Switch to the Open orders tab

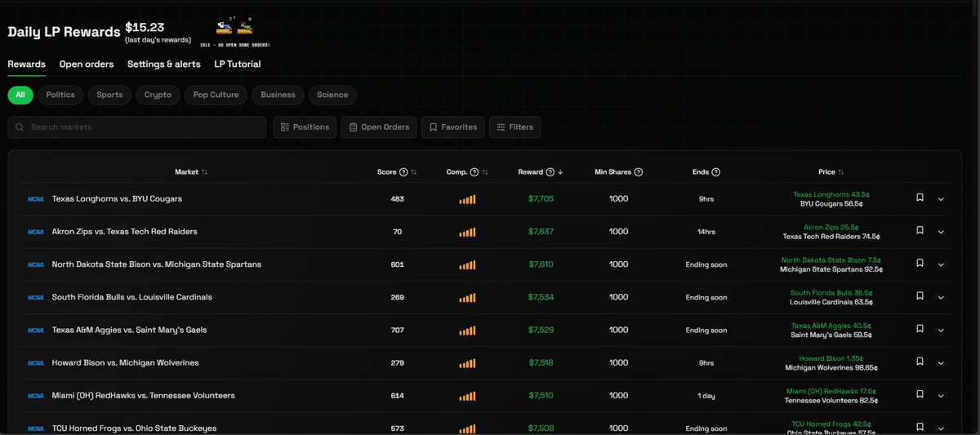(x=87, y=64)
